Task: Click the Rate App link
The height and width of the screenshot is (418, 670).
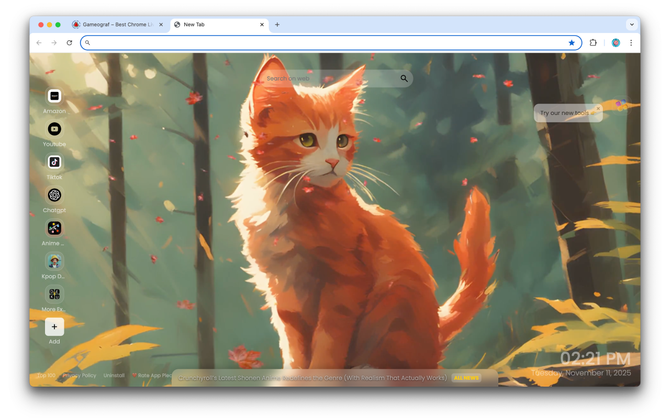Action: click(152, 376)
